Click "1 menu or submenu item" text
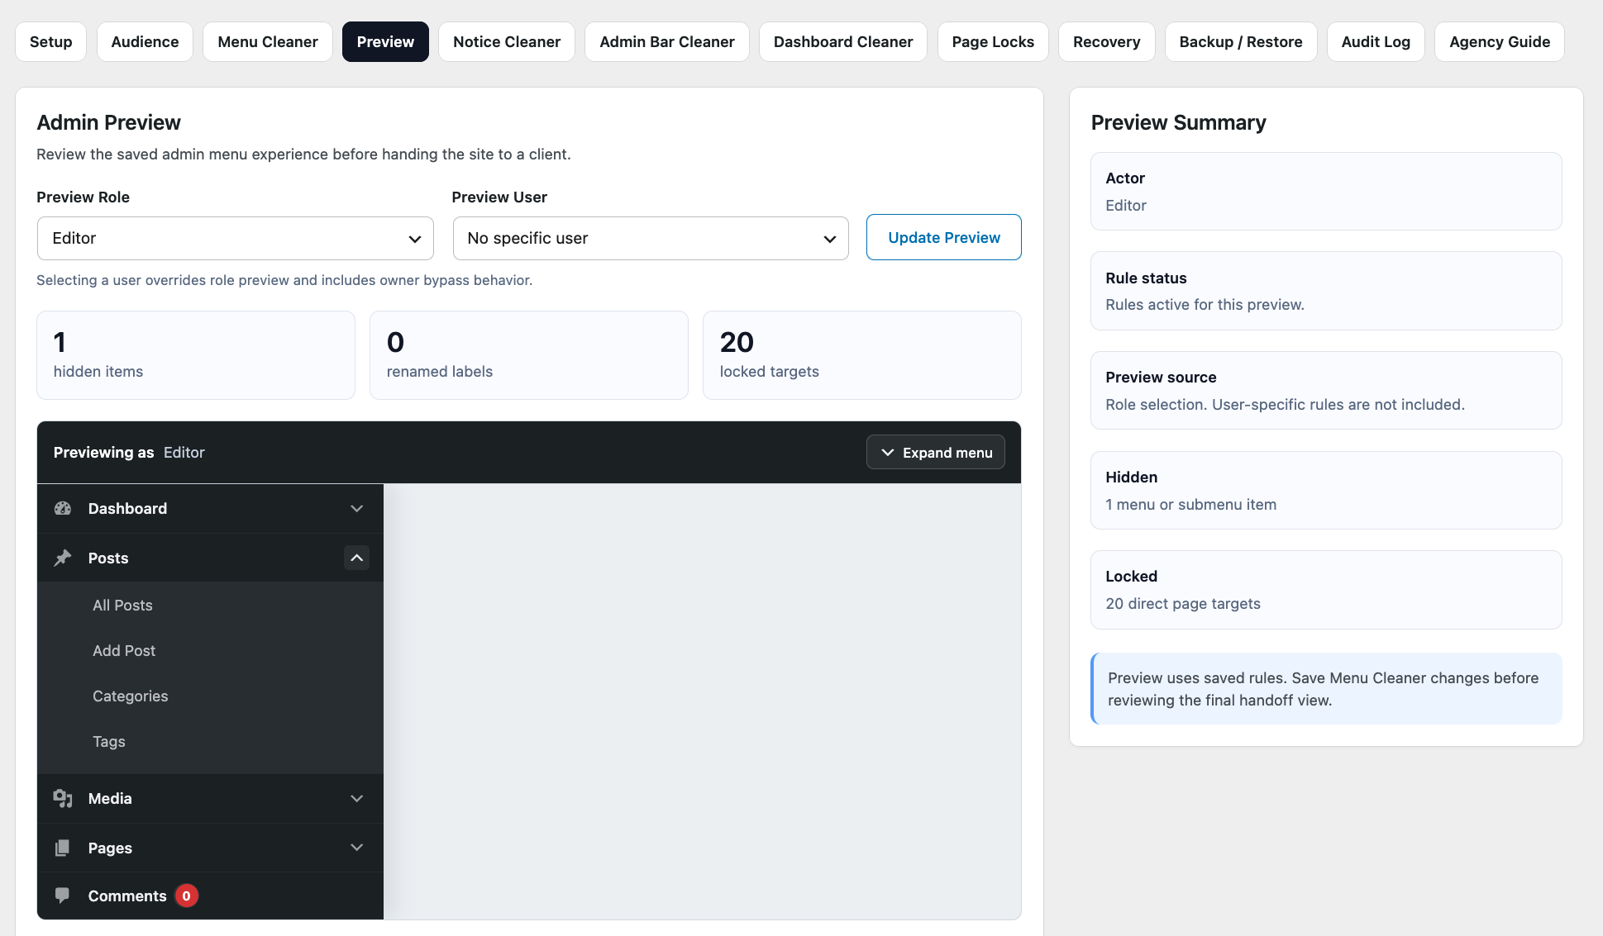 point(1190,505)
